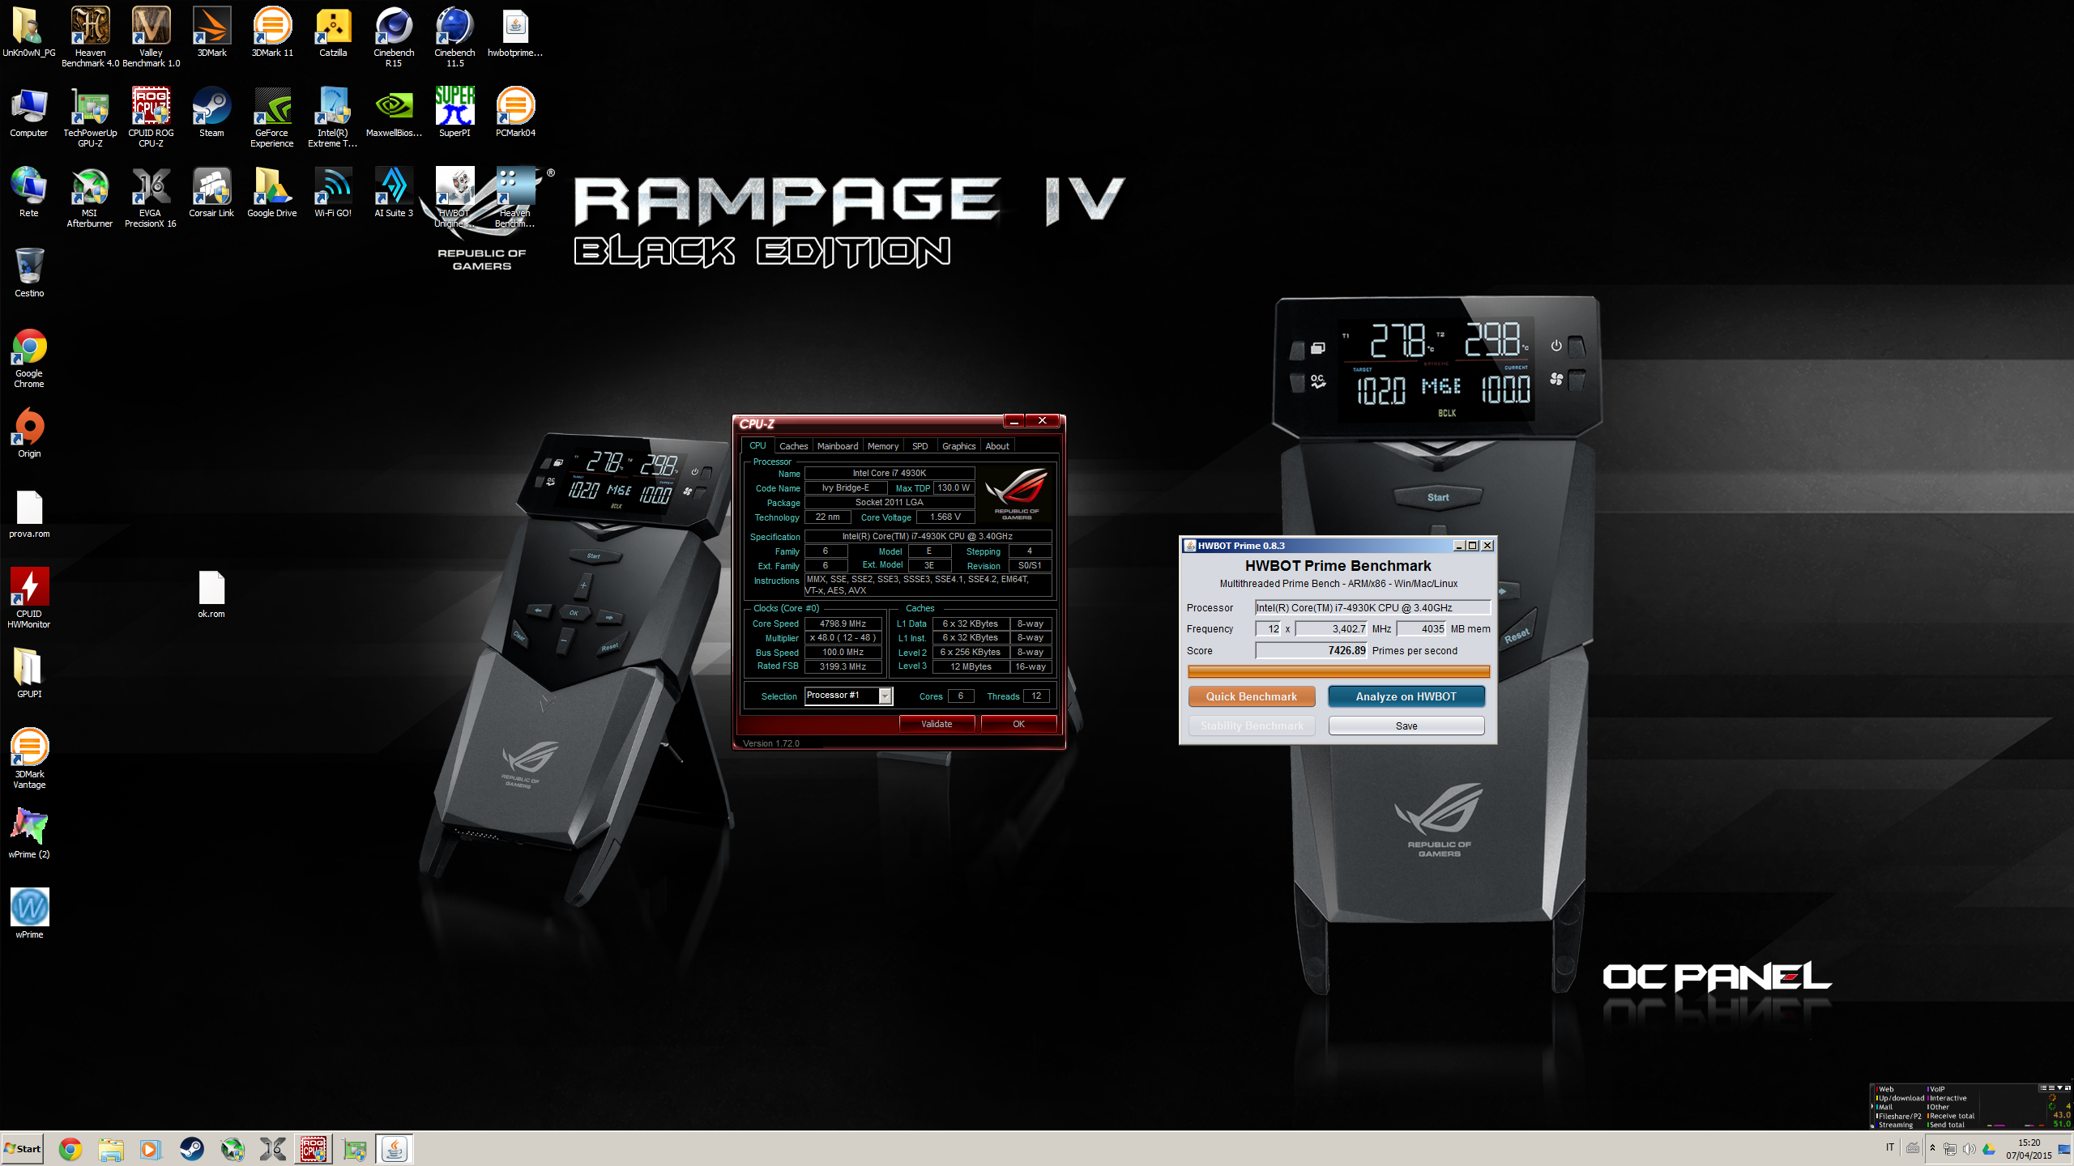Switch to the Caches tab in CPU-Z

tap(793, 446)
